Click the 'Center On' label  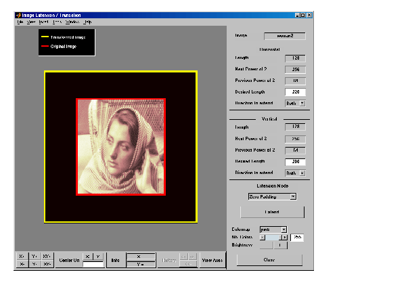[x=69, y=260]
